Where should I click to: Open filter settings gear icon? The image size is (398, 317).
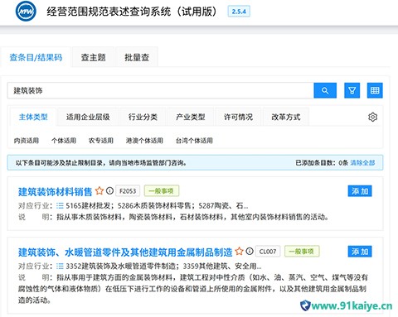click(372, 117)
